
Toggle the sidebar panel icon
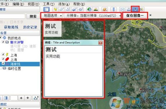pos(46,9)
